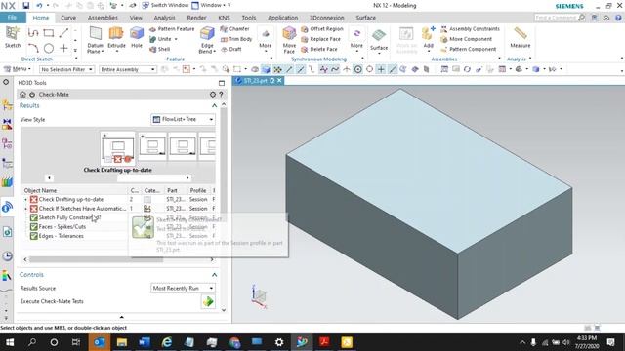Image resolution: width=625 pixels, height=351 pixels.
Task: Select the Measure analysis tool
Action: click(x=521, y=37)
